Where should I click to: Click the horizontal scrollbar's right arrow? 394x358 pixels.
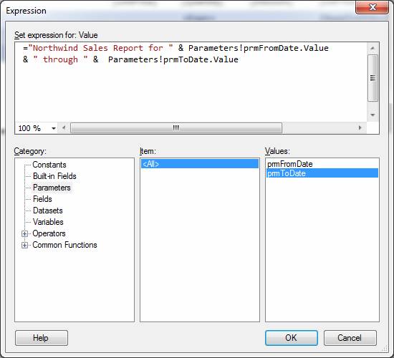tap(360, 128)
